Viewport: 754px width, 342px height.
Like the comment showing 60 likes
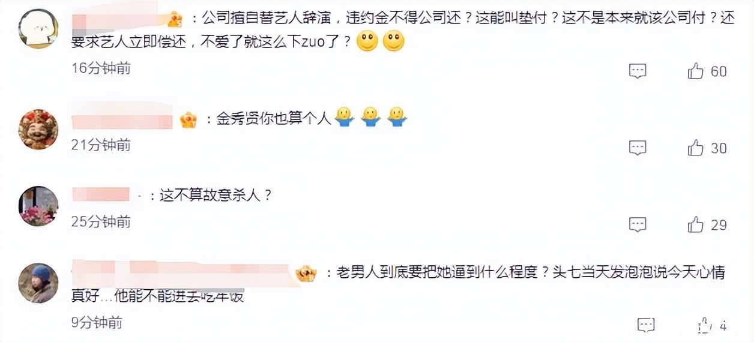(x=696, y=71)
